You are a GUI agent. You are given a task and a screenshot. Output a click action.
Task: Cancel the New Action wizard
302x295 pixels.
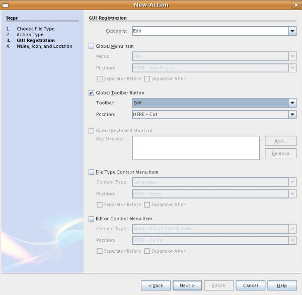(x=250, y=285)
